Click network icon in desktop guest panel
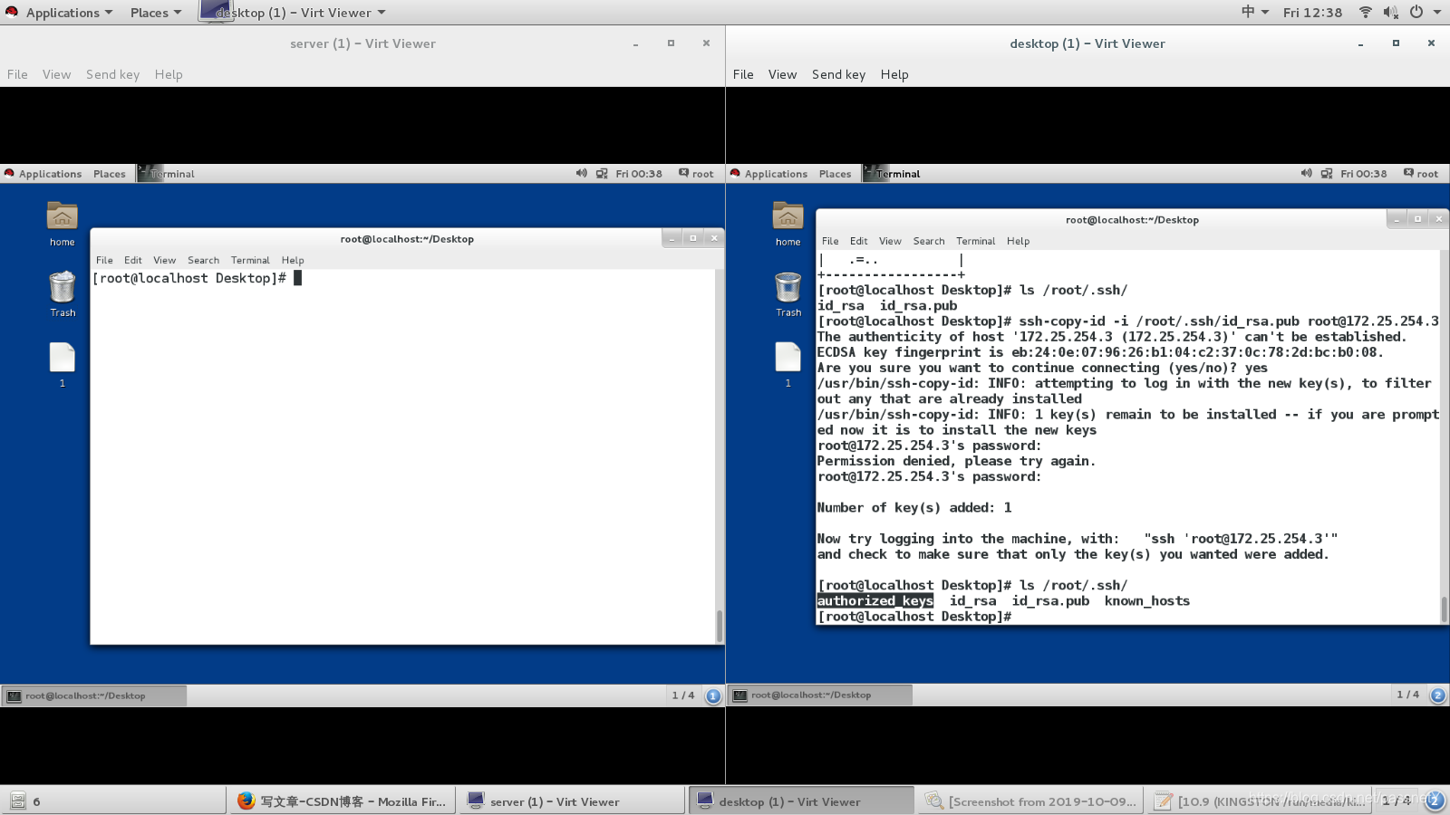Image resolution: width=1450 pixels, height=815 pixels. pos(1327,173)
